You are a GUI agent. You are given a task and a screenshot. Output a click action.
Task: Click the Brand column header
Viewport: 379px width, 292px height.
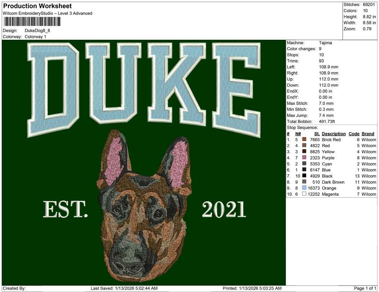tap(368, 133)
